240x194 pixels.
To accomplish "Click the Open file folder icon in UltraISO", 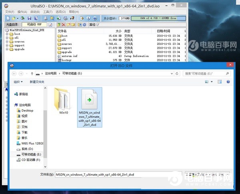I will [x=14, y=18].
